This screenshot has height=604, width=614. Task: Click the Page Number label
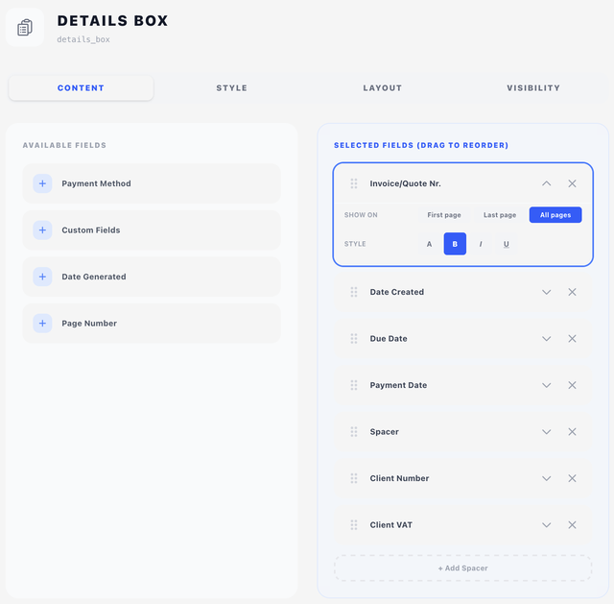pos(89,324)
